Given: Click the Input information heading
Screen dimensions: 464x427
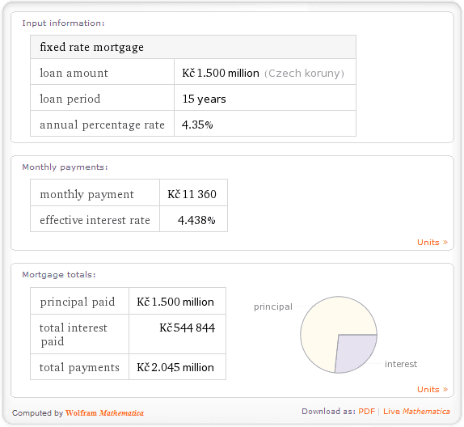Looking at the screenshot, I should (x=63, y=23).
